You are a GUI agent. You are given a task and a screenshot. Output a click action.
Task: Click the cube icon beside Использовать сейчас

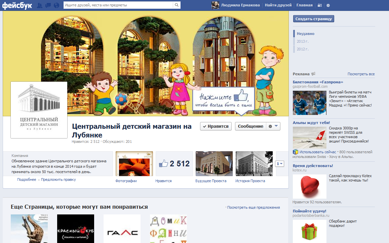[x=295, y=152]
